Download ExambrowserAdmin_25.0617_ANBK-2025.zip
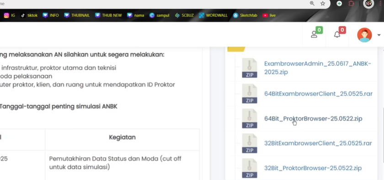This screenshot has height=180, width=384. click(318, 68)
